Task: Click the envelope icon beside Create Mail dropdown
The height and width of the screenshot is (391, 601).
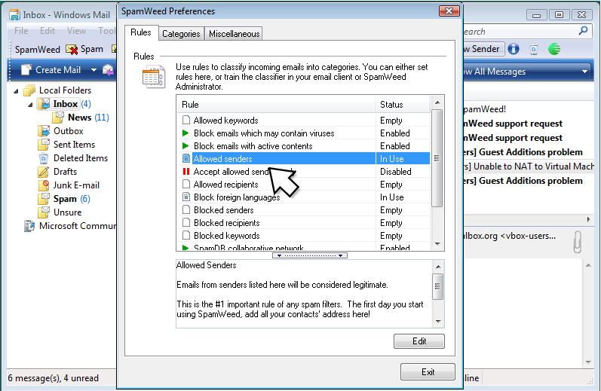Action: click(108, 70)
